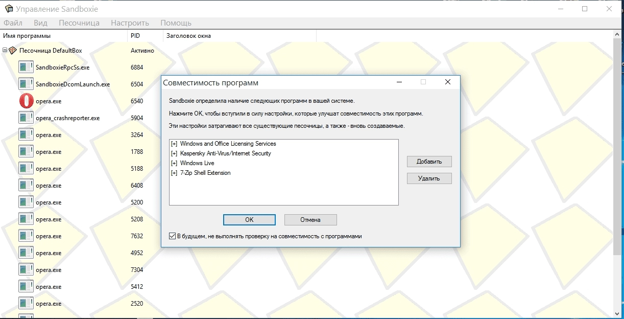Open the Файл menu

(x=13, y=22)
